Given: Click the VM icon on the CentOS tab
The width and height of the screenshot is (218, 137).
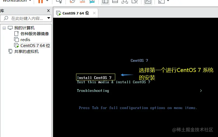Looking at the screenshot, I should coord(59,13).
